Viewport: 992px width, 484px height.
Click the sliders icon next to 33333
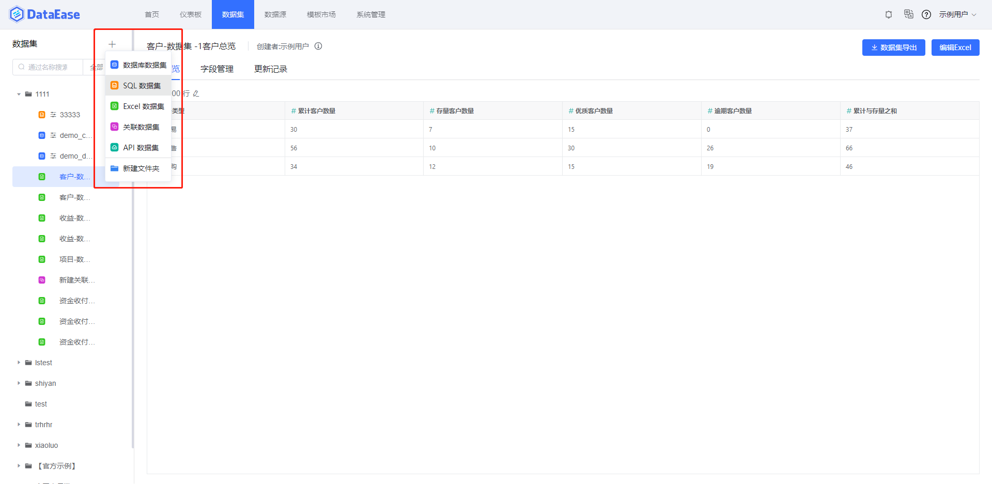pos(53,115)
